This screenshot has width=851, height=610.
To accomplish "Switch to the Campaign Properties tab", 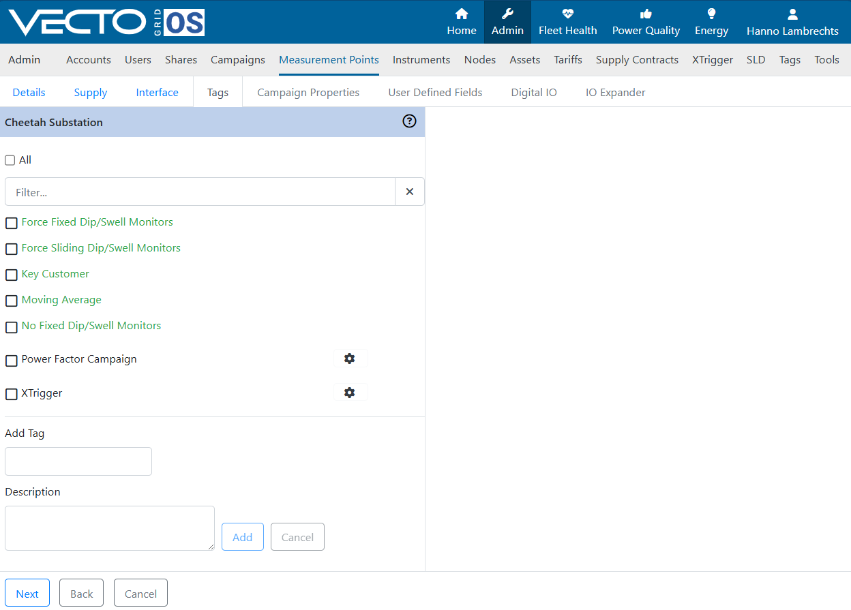I will [308, 92].
